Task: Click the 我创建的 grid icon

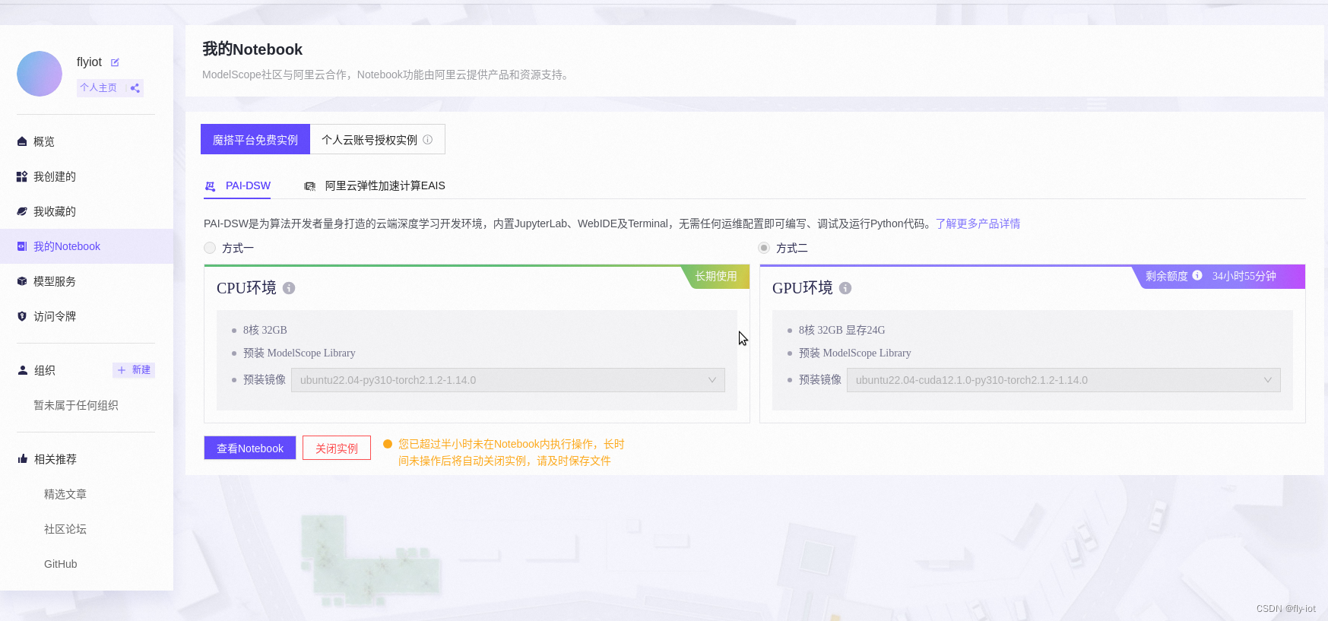Action: pos(22,176)
